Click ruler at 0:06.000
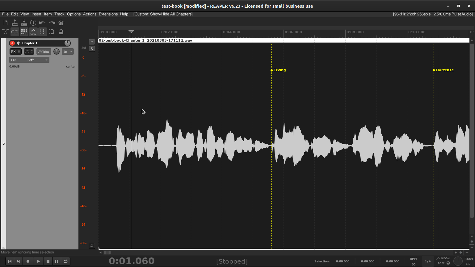This screenshot has height=267, width=475. 293,32
